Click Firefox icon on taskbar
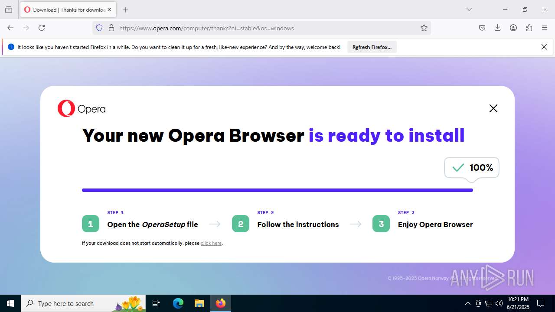 [x=221, y=303]
